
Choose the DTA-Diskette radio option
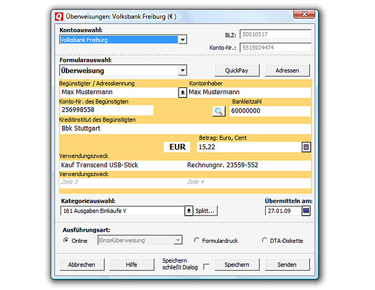[x=265, y=240]
